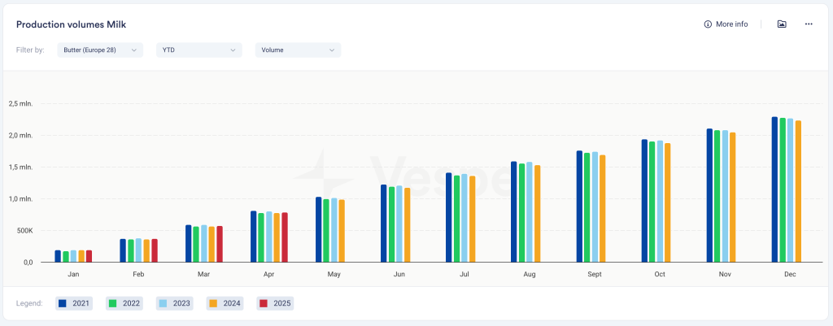Open the three-dot options menu
The image size is (833, 326).
(809, 24)
